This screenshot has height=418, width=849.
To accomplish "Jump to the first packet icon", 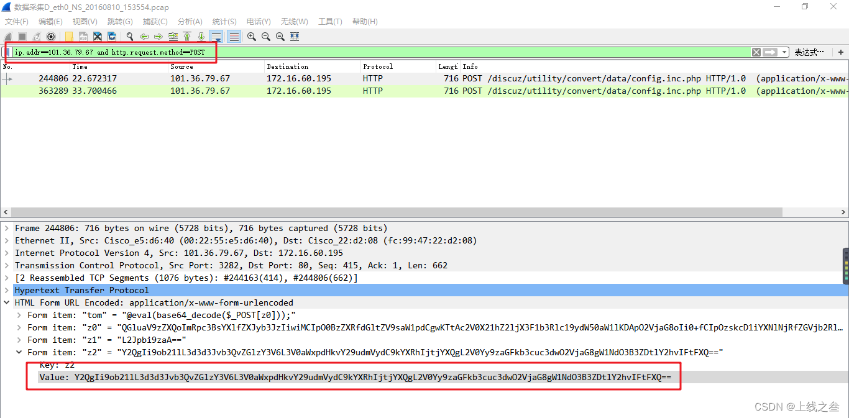I will point(187,37).
